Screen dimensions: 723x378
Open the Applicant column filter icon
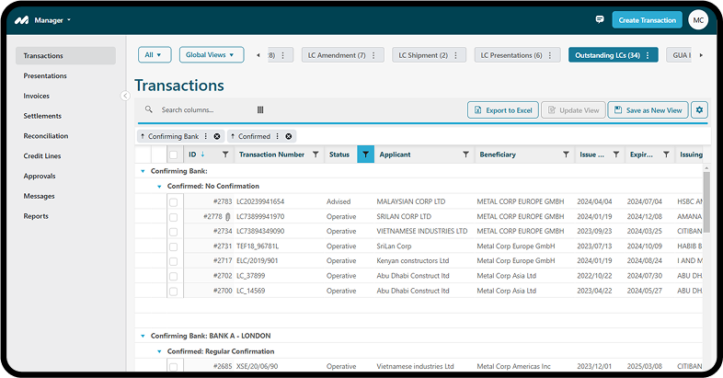point(466,155)
